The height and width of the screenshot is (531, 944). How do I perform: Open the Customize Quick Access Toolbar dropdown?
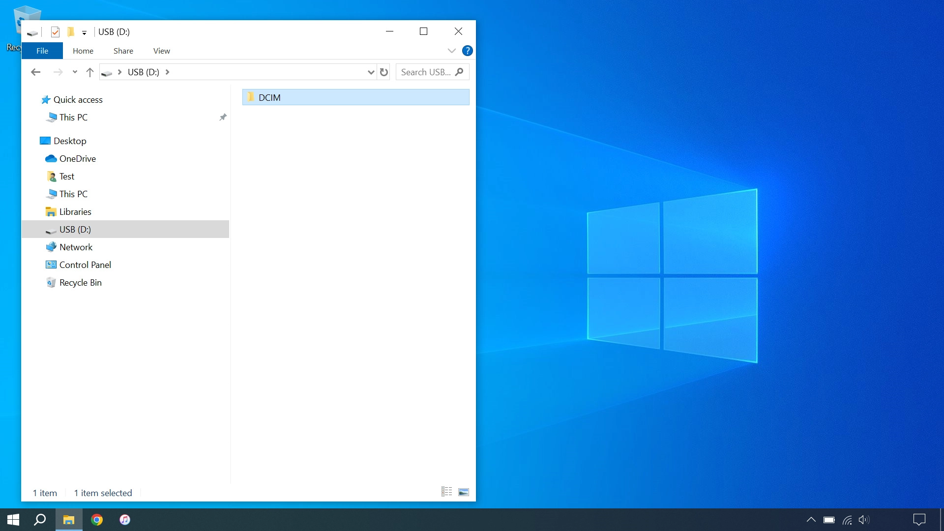pos(84,32)
